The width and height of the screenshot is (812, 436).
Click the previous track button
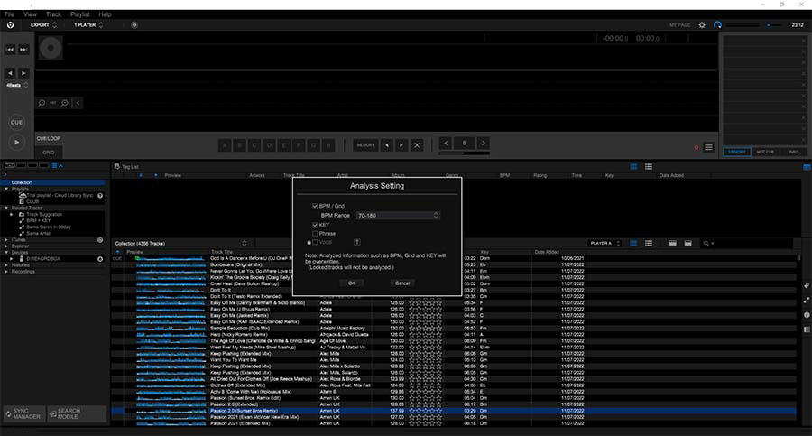click(x=10, y=50)
